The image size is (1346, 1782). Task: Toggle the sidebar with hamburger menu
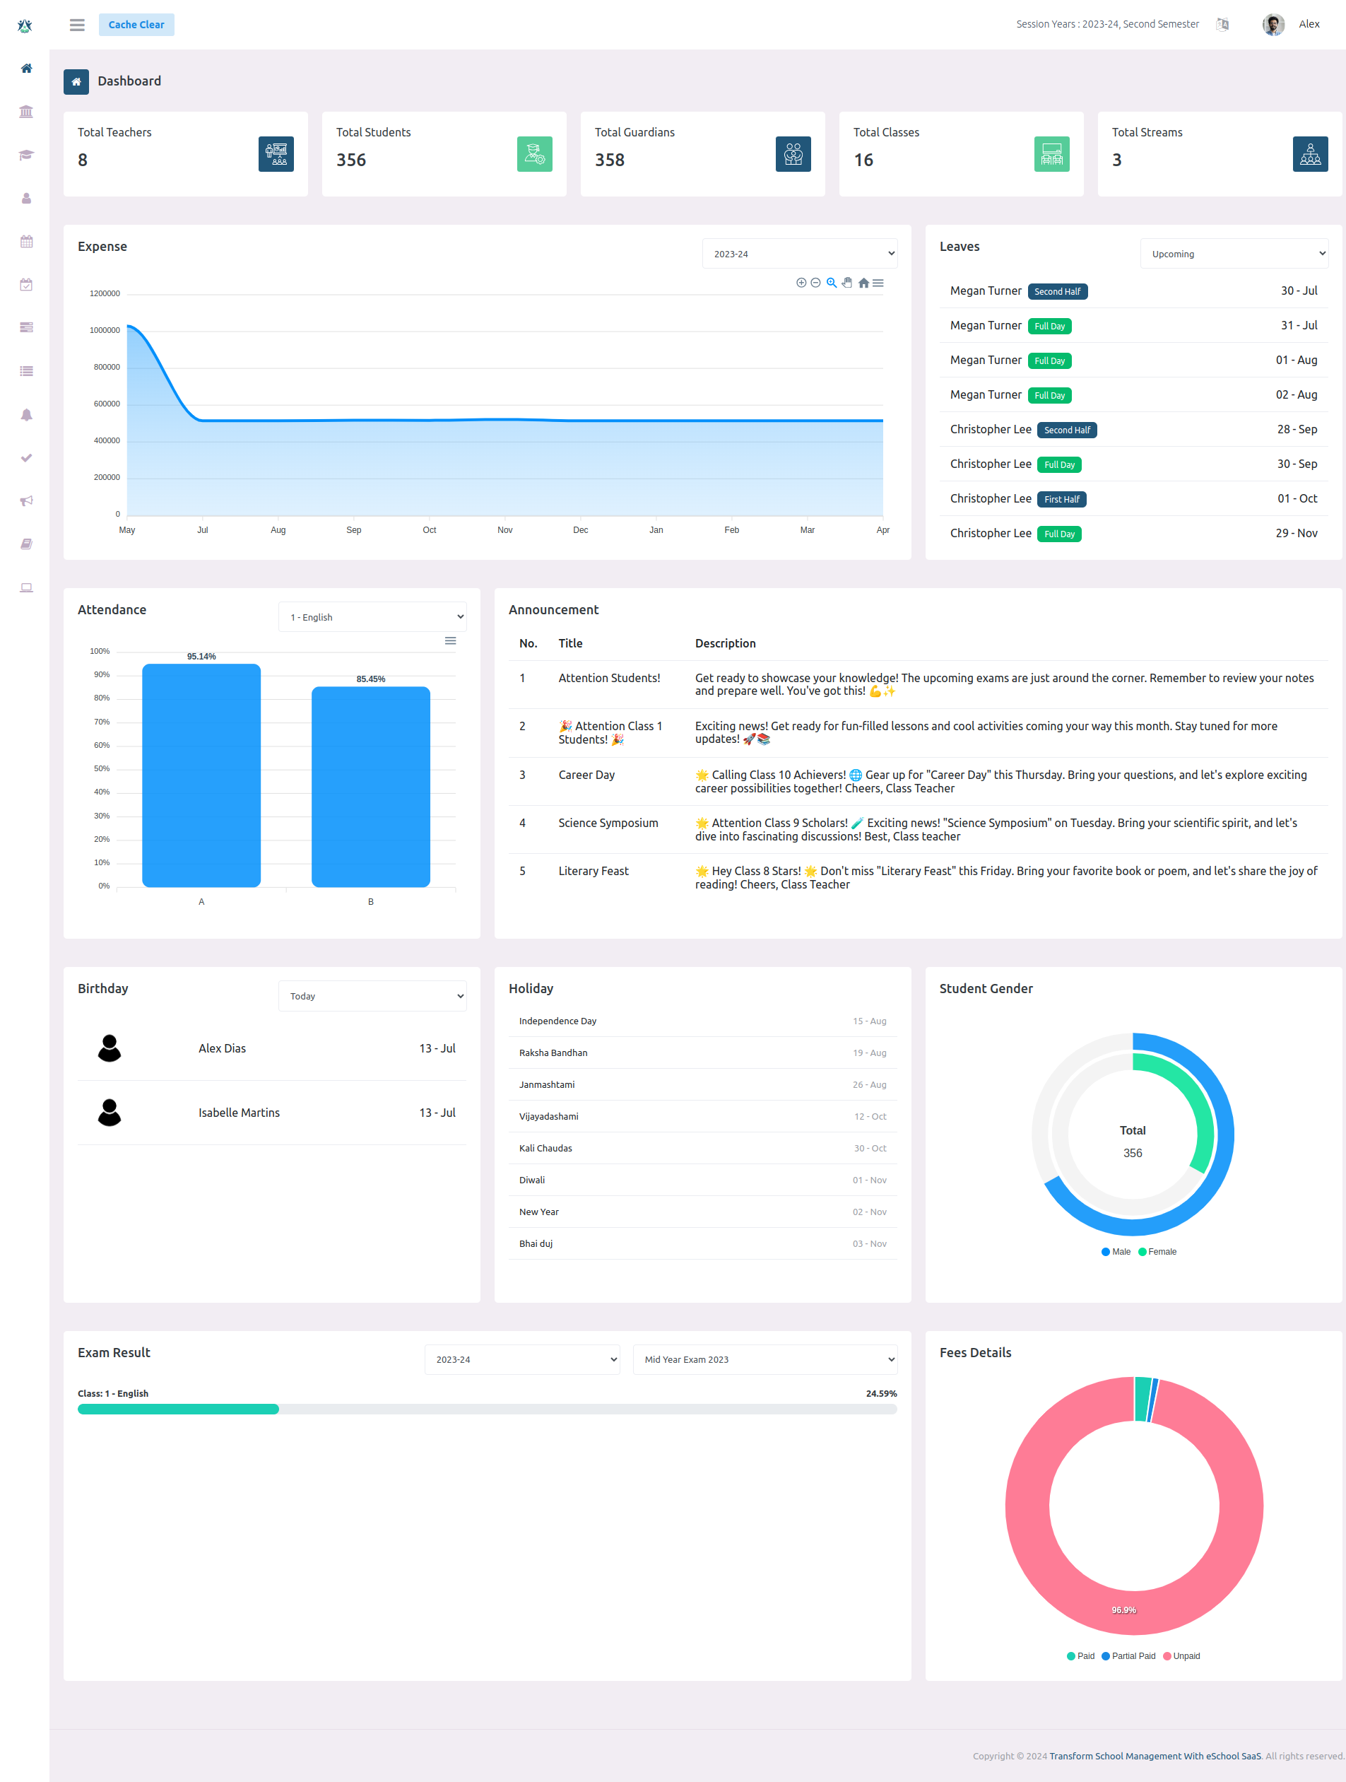point(76,24)
